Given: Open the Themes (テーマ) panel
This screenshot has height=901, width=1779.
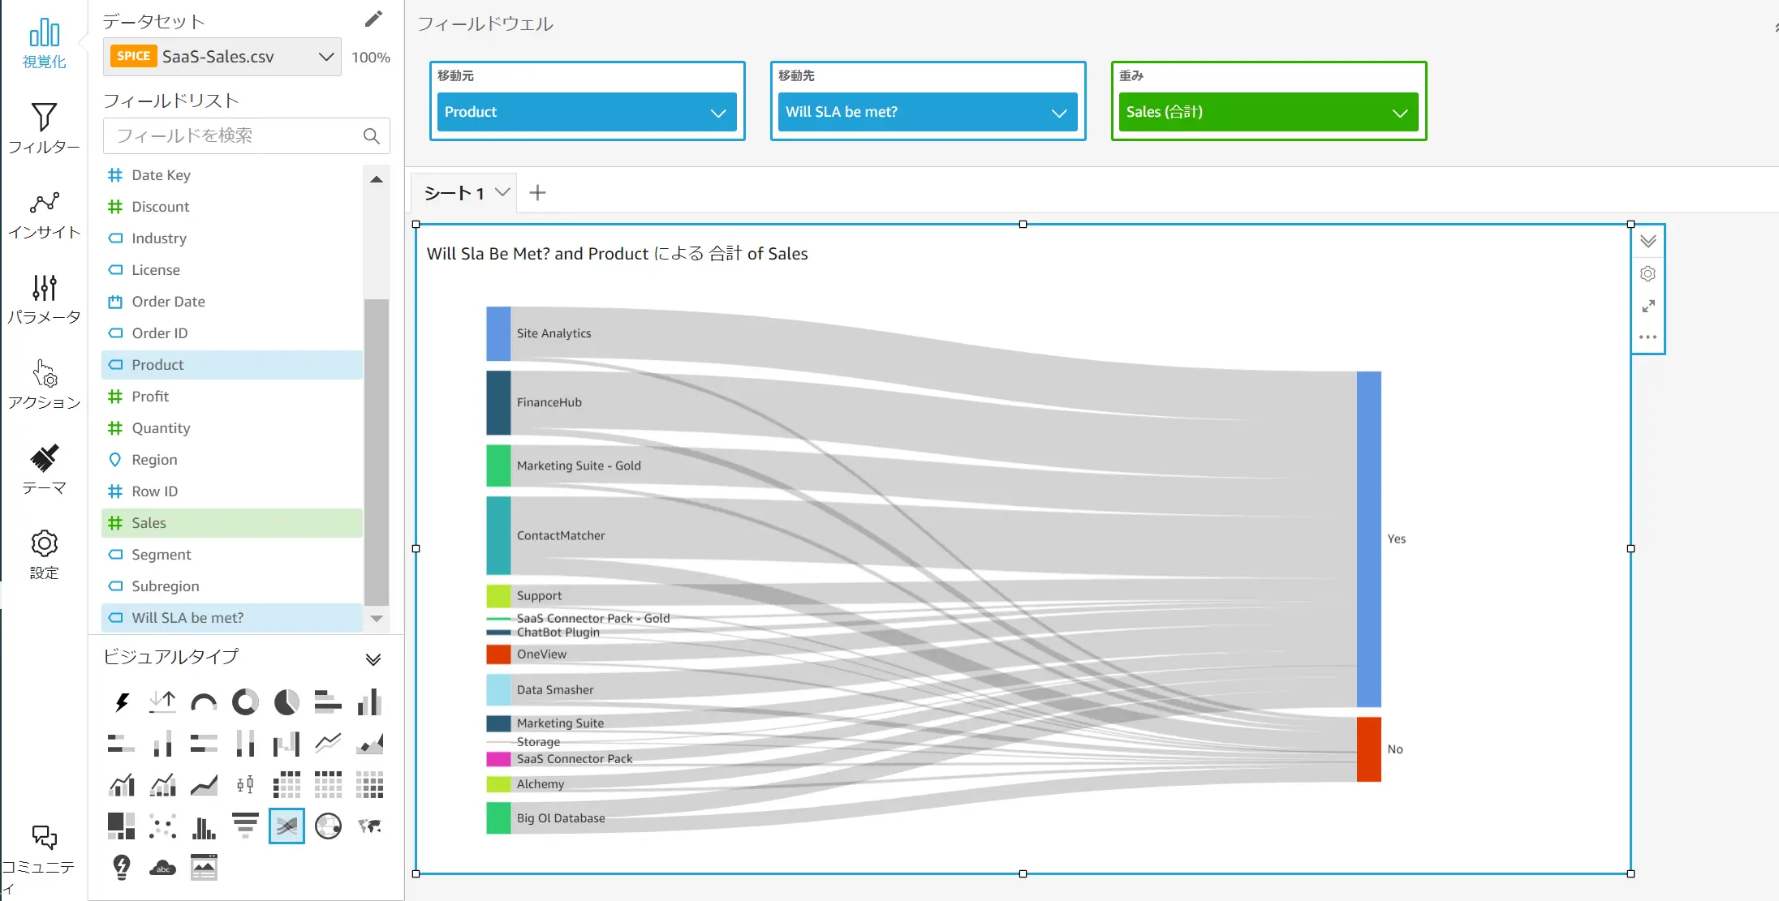Looking at the screenshot, I should coord(44,470).
